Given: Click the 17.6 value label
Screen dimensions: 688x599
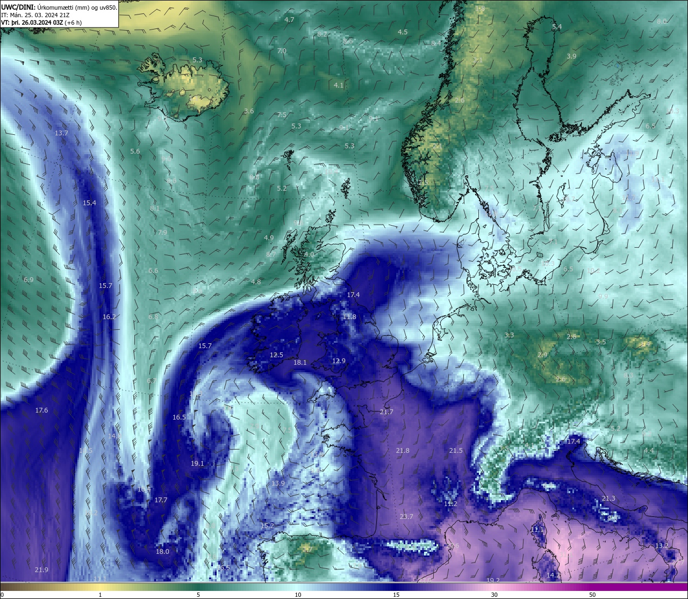Looking at the screenshot, I should point(41,410).
